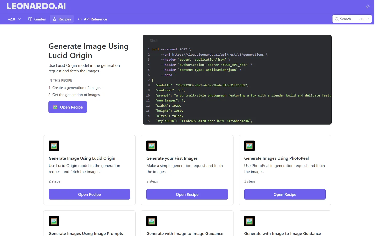This screenshot has height=236, width=377.
Task: Open the Guides tab
Action: click(37, 19)
